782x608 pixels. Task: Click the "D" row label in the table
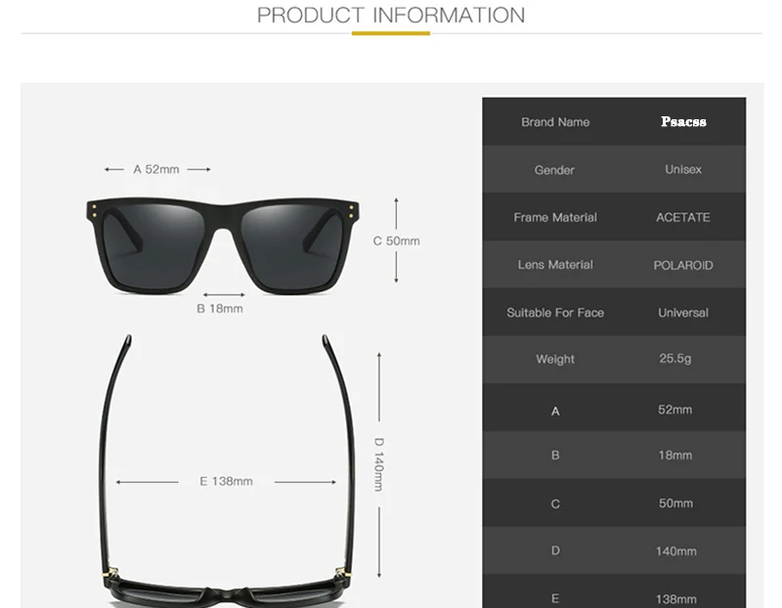click(555, 550)
